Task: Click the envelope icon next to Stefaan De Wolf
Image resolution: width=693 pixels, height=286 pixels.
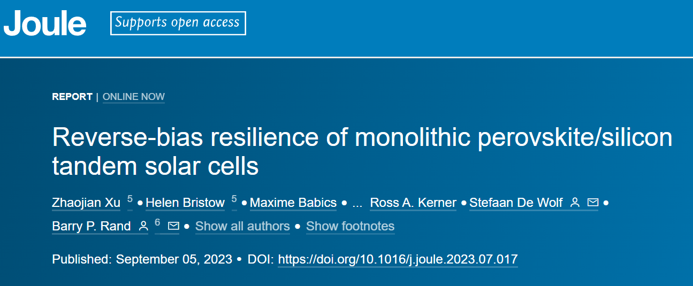Action: coord(592,203)
